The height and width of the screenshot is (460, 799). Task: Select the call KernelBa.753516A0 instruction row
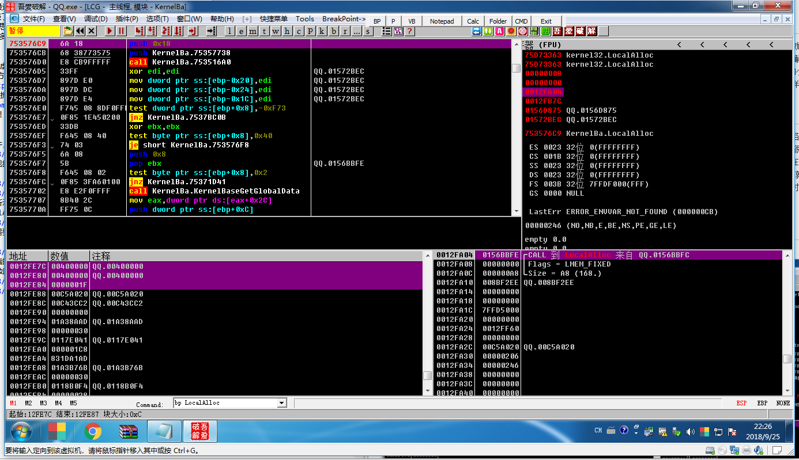(x=259, y=62)
